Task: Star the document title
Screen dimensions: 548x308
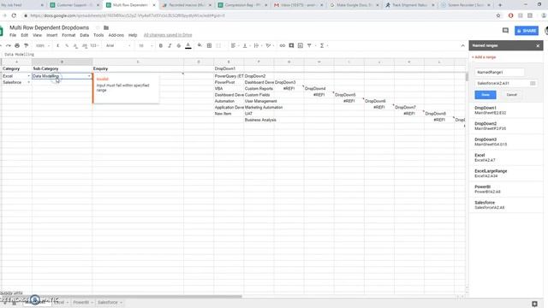Action: (x=98, y=27)
